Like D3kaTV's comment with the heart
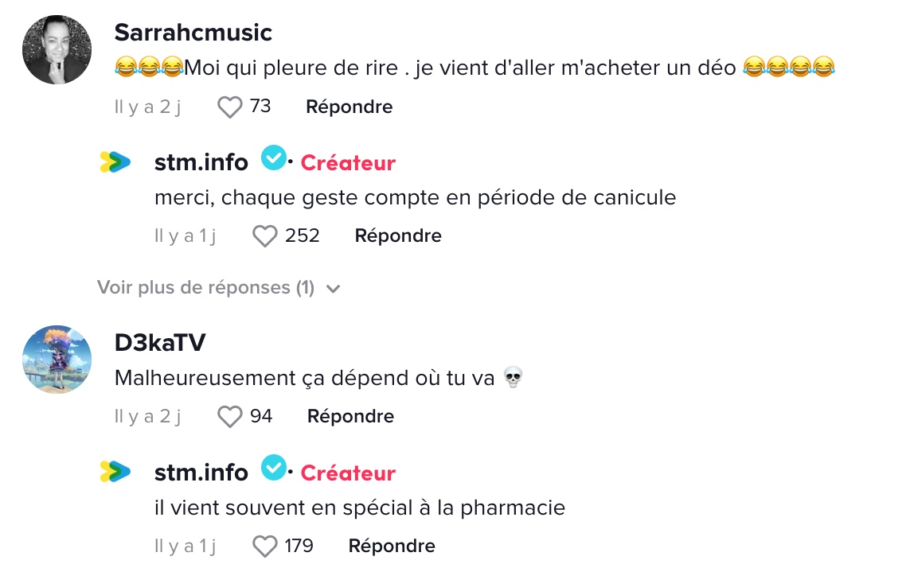The width and height of the screenshot is (906, 568). [229, 417]
